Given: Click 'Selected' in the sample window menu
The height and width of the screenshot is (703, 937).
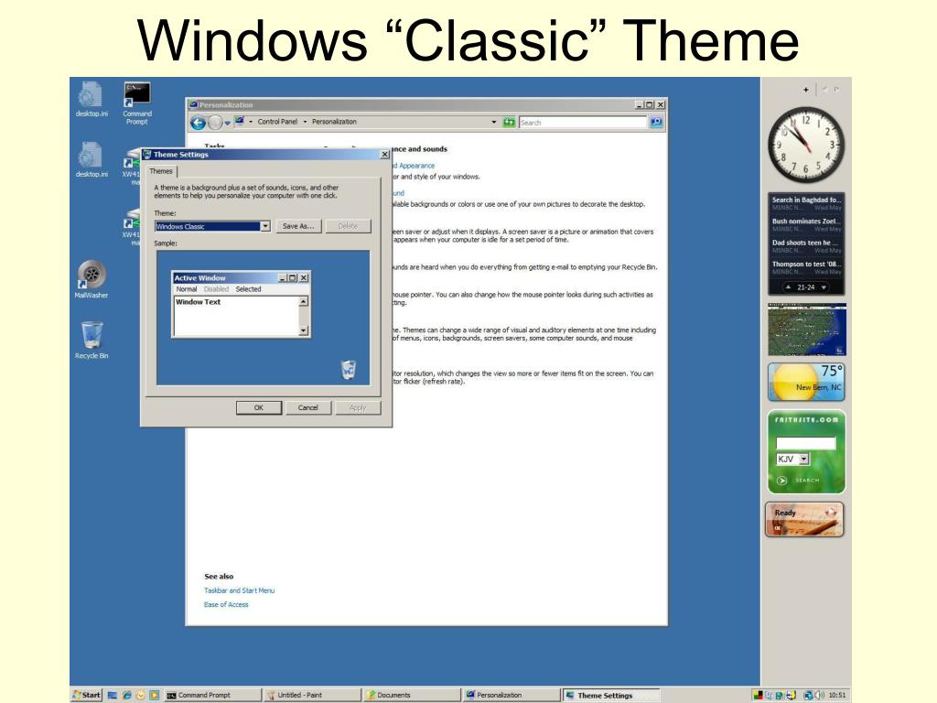Looking at the screenshot, I should tap(248, 289).
